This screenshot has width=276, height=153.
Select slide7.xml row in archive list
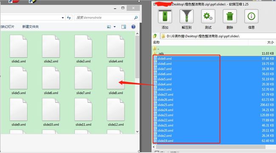[214, 69]
